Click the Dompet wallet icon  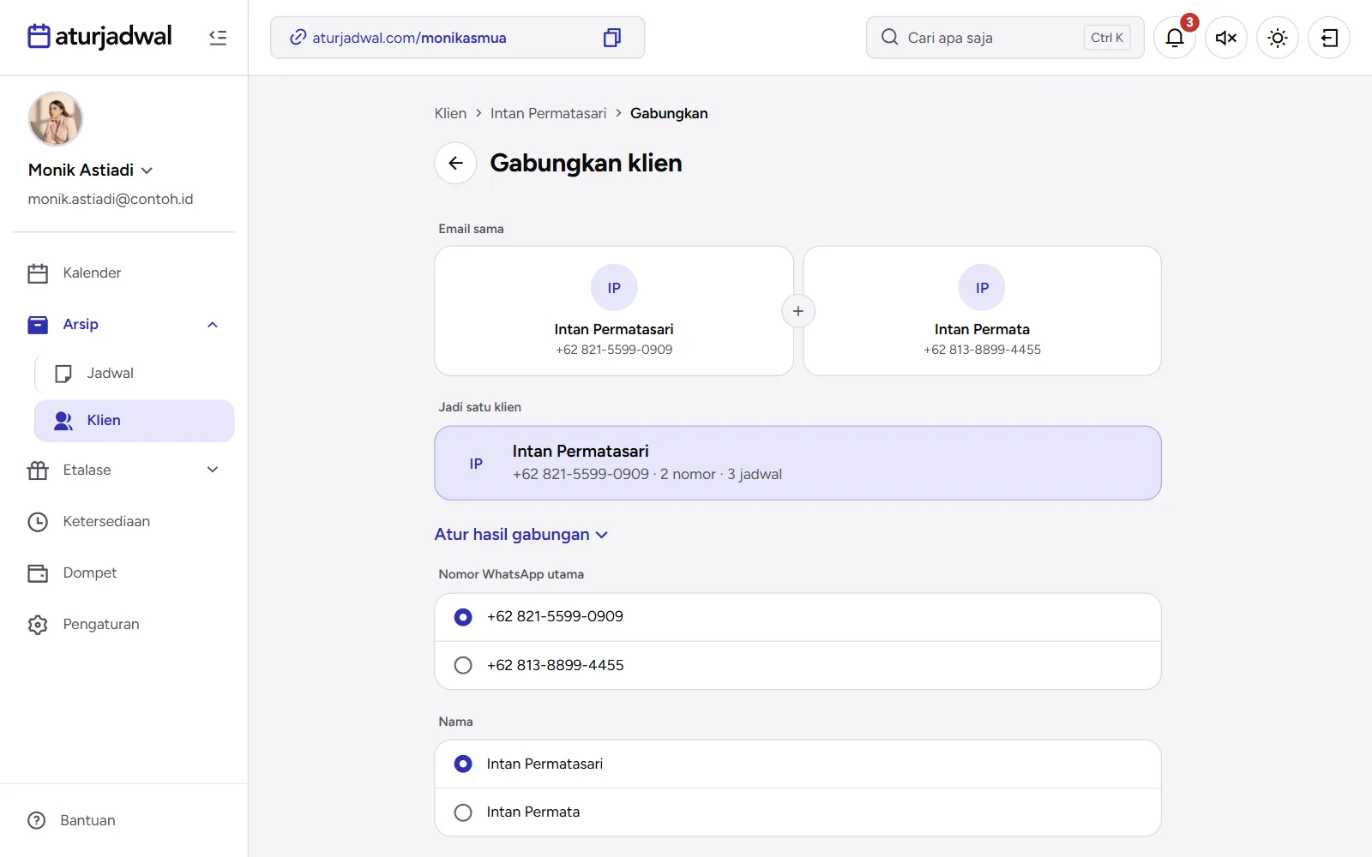coord(38,573)
